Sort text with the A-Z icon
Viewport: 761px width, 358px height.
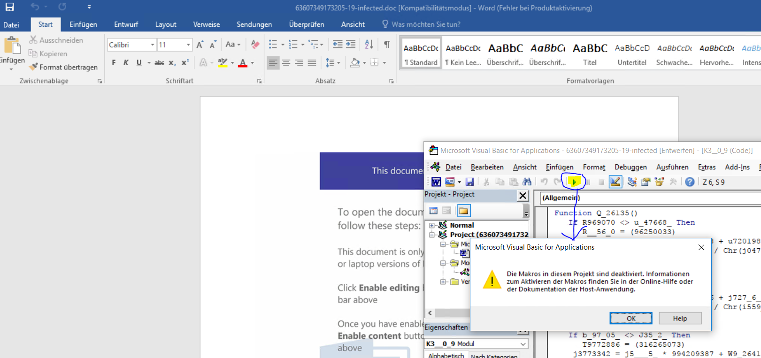[x=369, y=45]
